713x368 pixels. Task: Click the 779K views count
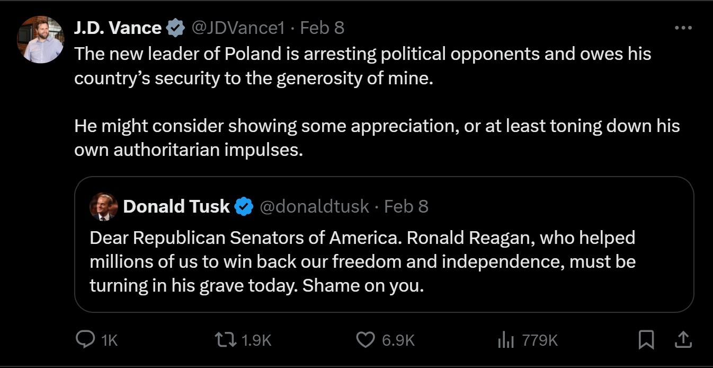click(x=540, y=340)
